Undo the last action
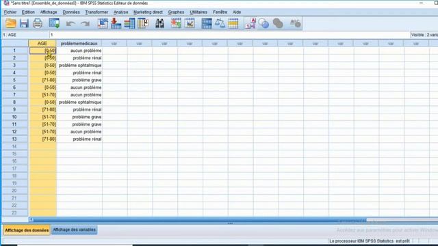Screen dimensions: 438x246 (70, 24)
